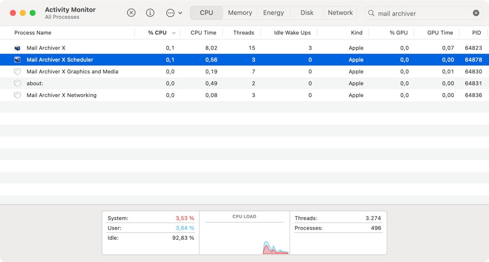Select the Mail Archiver X Networking row
Viewport: 489px width, 262px height.
(244, 95)
